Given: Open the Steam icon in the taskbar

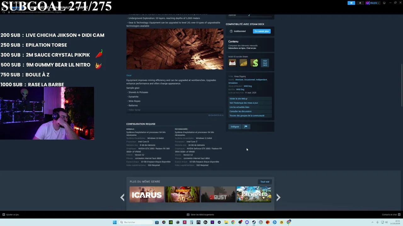Looking at the screenshot, I should pos(254,222).
